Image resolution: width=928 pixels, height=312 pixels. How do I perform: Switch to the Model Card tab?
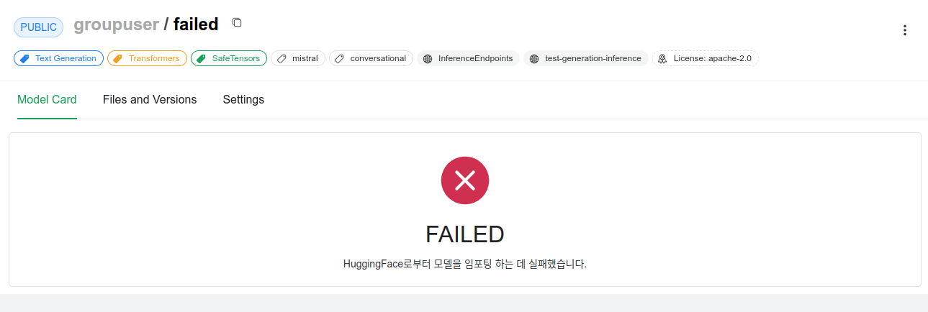(x=47, y=100)
